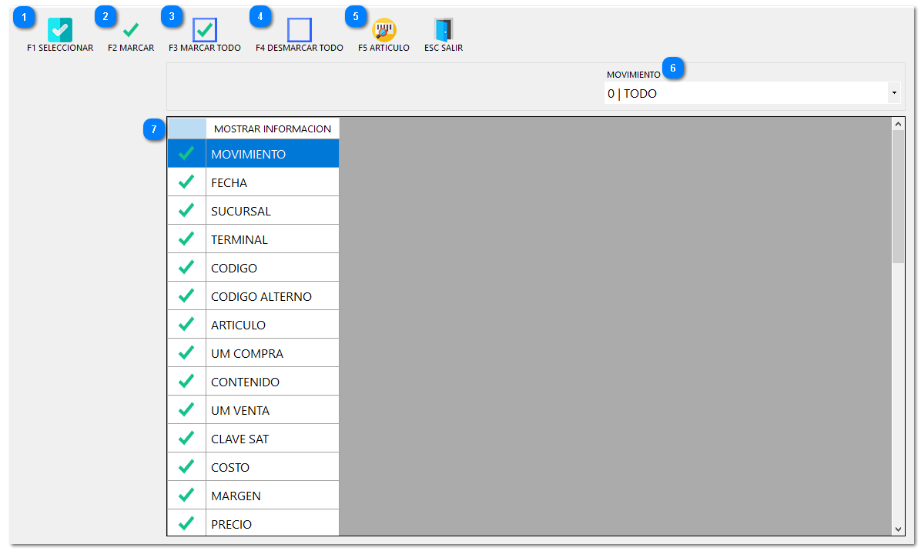921x551 pixels.
Task: Click the MOSTRAR INFORMACION column header
Action: point(272,129)
